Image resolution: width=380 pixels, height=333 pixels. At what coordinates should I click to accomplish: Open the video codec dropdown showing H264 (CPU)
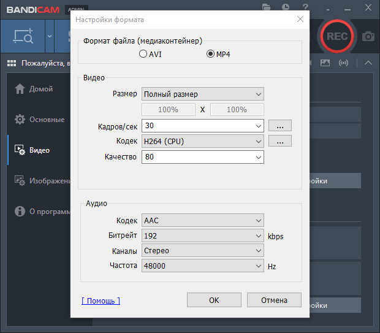coord(203,141)
